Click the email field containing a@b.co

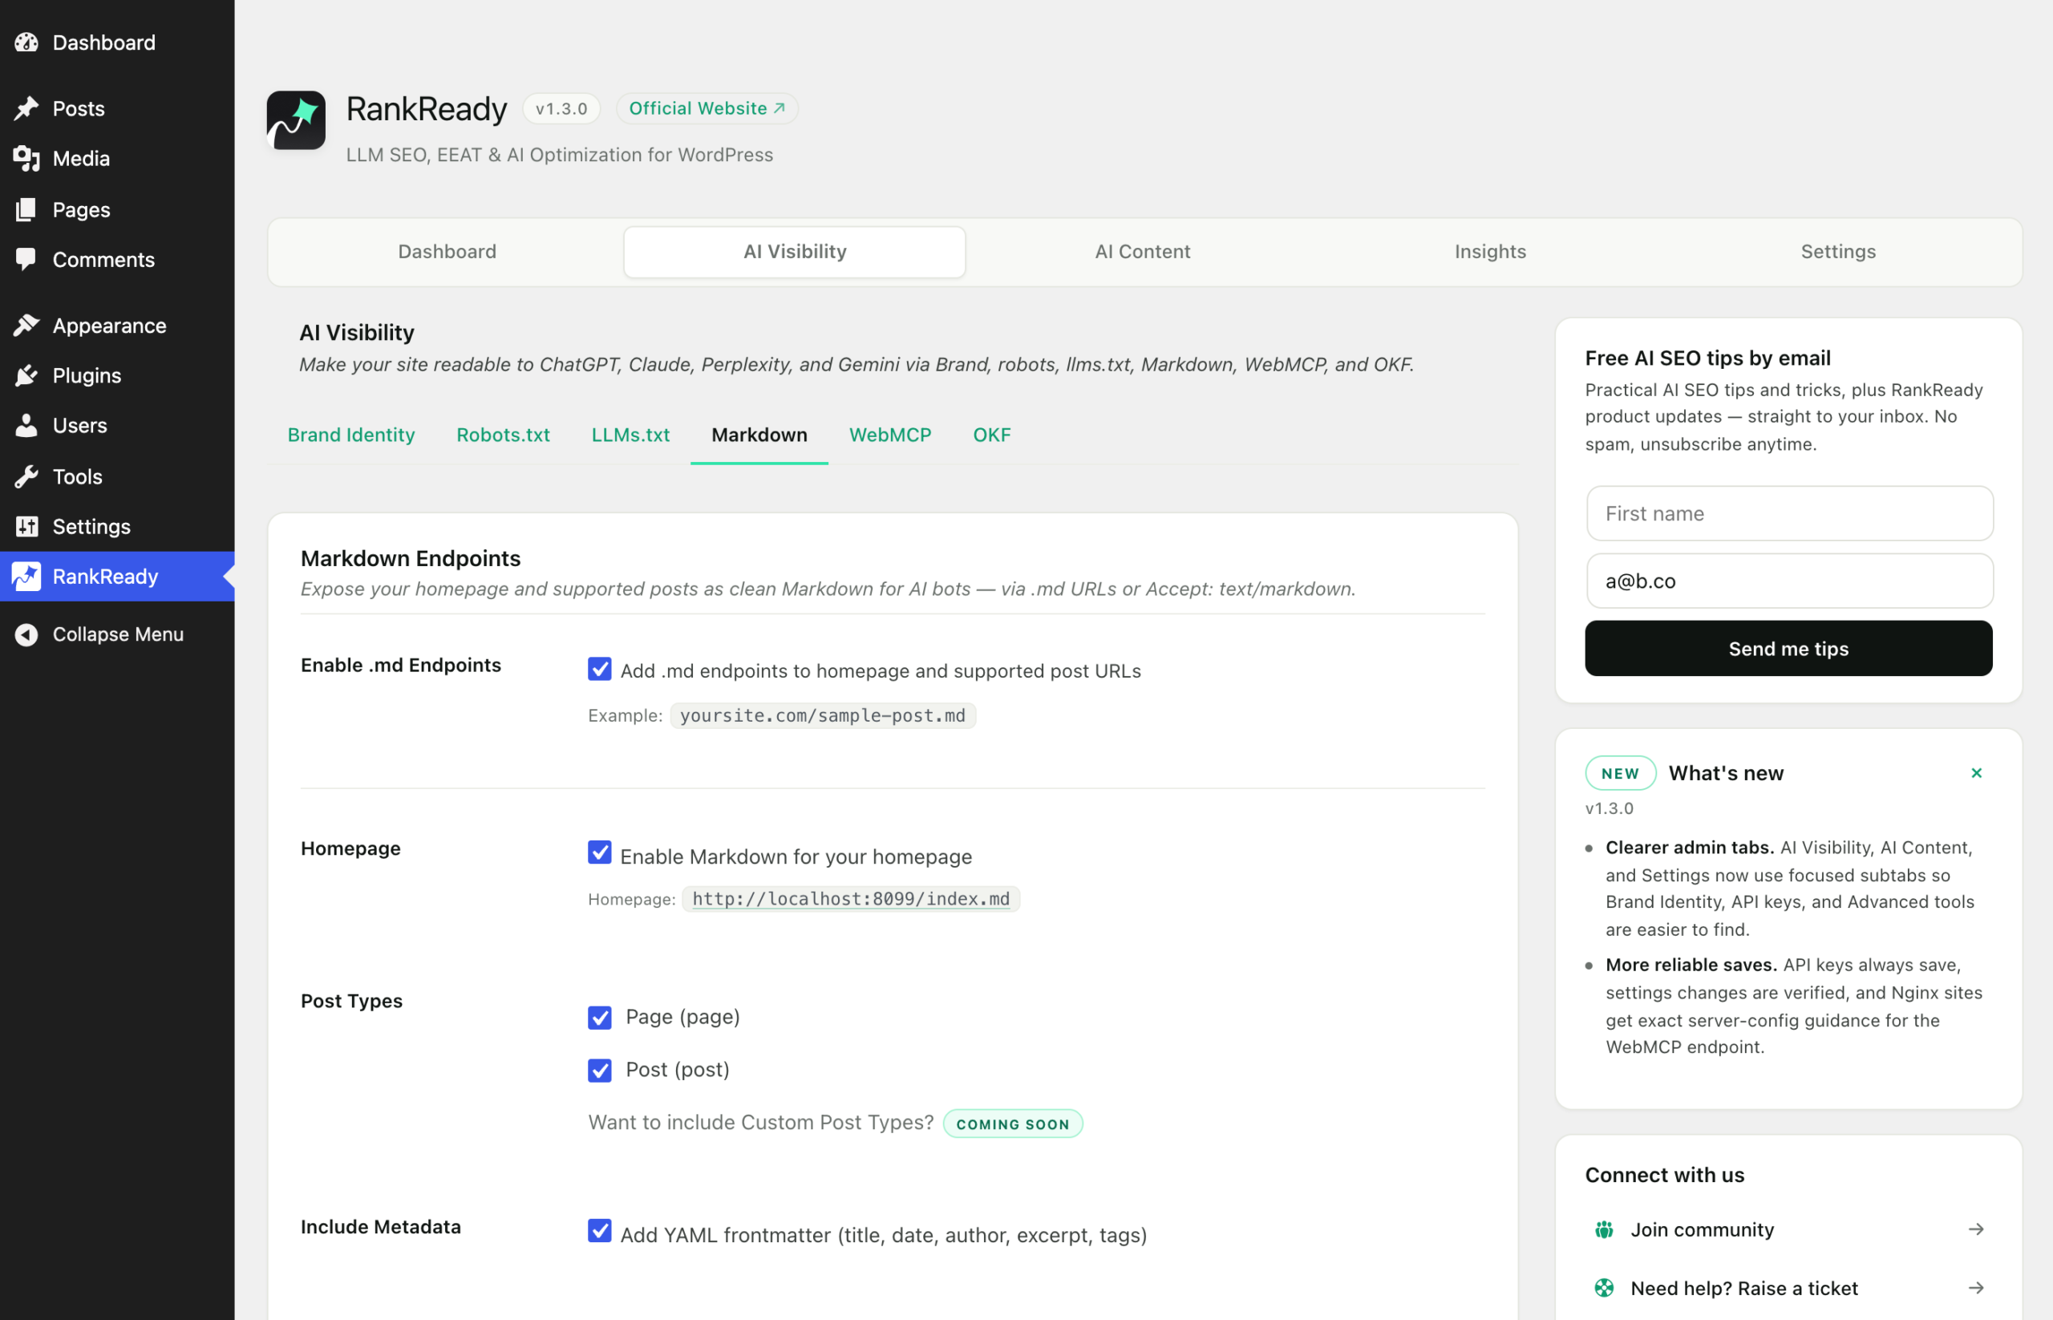1789,581
